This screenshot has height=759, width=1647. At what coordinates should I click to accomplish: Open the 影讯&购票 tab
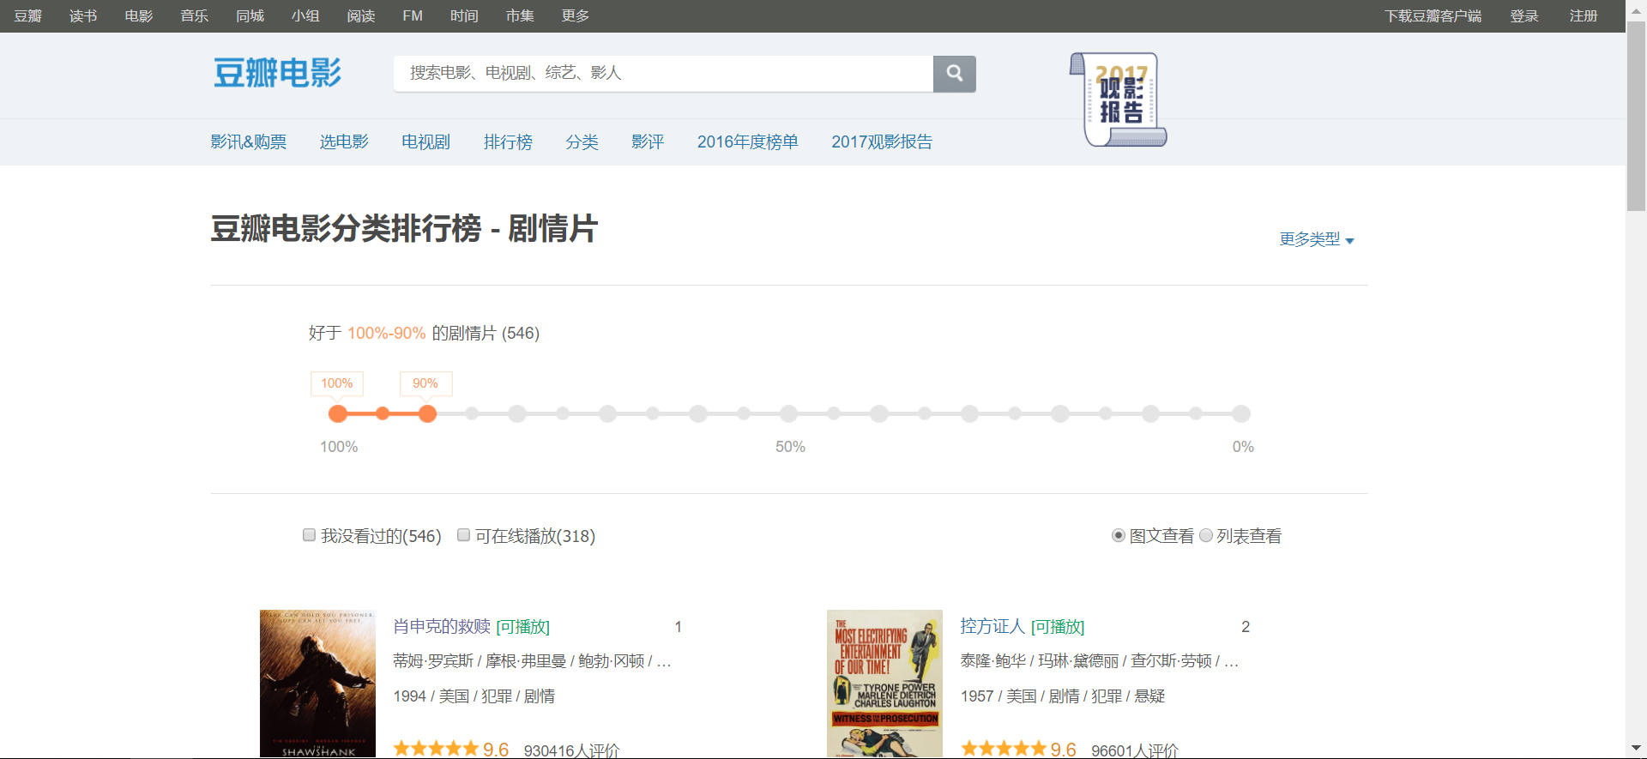coord(249,142)
